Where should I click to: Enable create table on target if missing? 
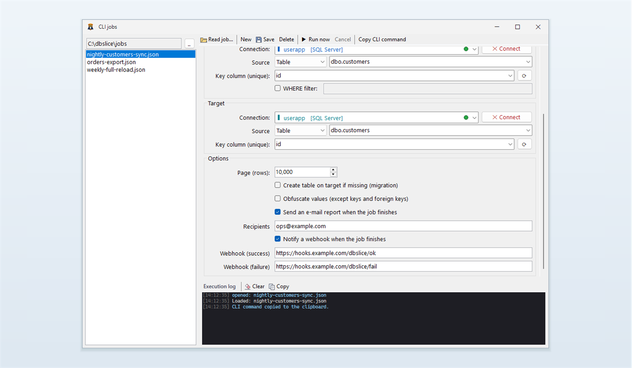pos(278,185)
